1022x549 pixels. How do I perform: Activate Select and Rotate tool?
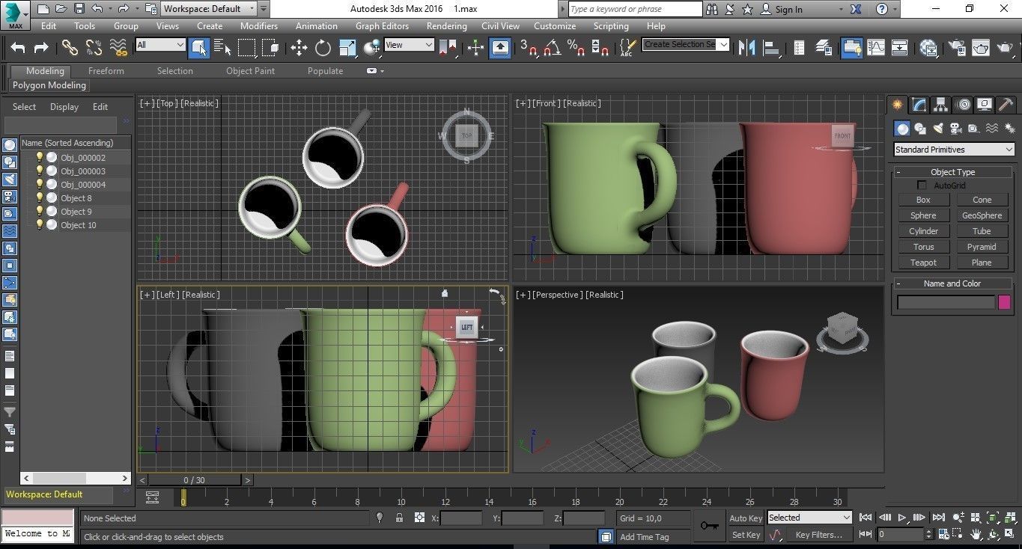pyautogui.click(x=323, y=48)
